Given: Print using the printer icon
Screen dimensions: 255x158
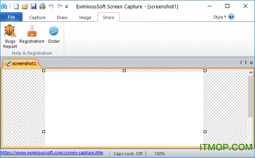Looking at the screenshot, I should pos(42,6).
